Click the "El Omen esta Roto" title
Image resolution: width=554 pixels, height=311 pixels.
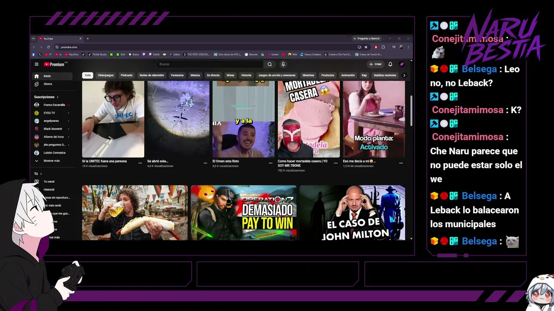coord(225,161)
